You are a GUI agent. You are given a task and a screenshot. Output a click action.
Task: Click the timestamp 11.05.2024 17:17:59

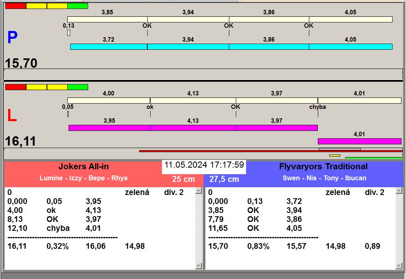click(204, 165)
